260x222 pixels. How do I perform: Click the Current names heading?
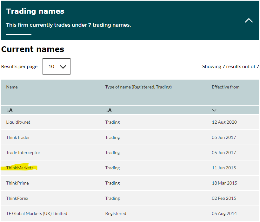click(33, 49)
